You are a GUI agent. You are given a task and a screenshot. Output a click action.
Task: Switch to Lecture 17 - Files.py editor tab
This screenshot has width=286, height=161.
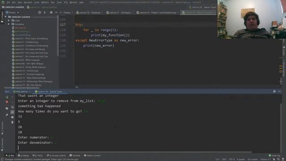click(x=66, y=13)
